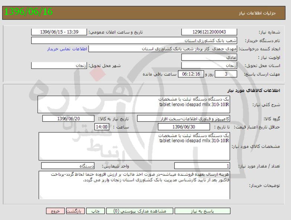
Task: Click the بازگشت back button
Action: point(76,211)
